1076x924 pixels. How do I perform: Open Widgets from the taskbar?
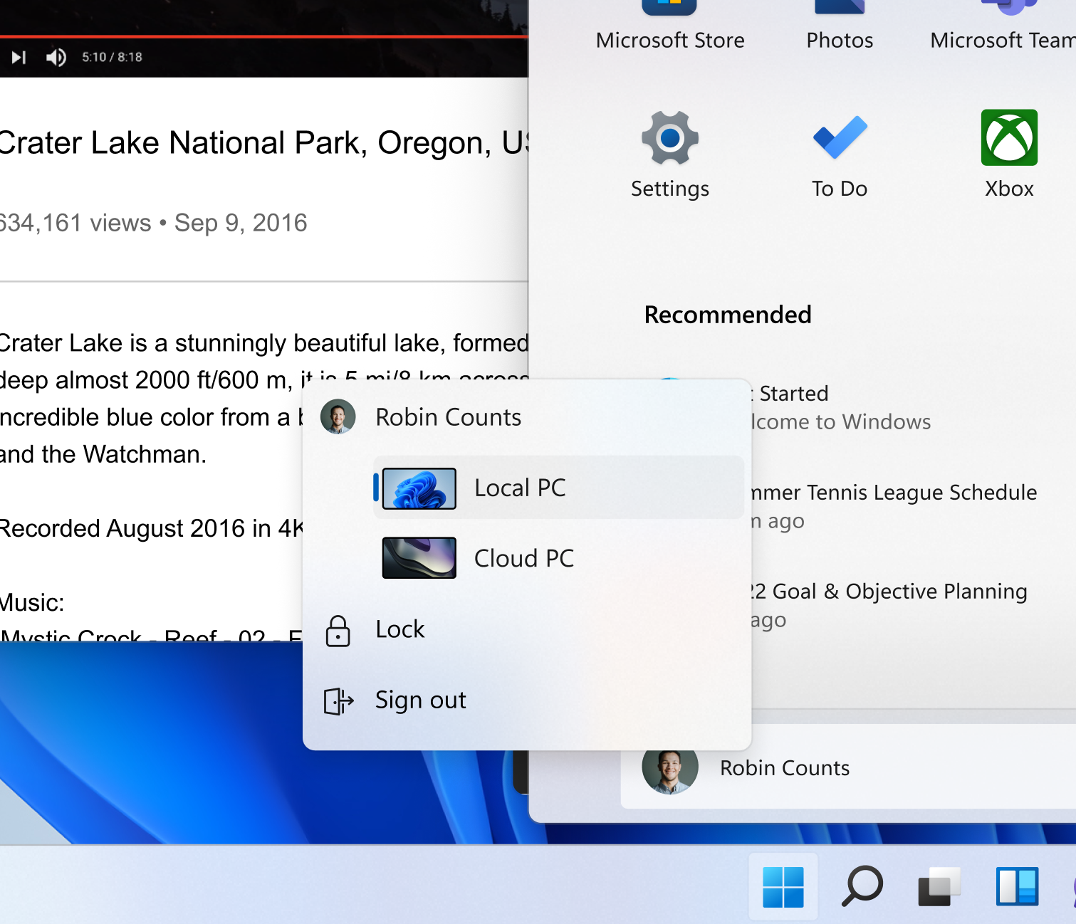point(1017,886)
